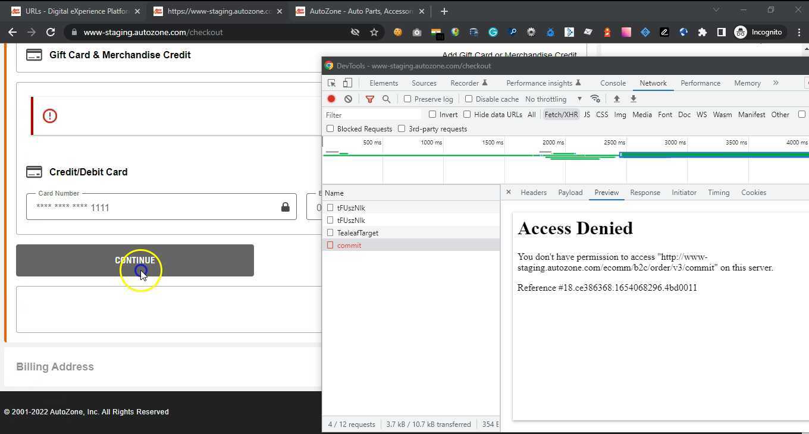Close the request details pane
This screenshot has width=809, height=434.
509,193
